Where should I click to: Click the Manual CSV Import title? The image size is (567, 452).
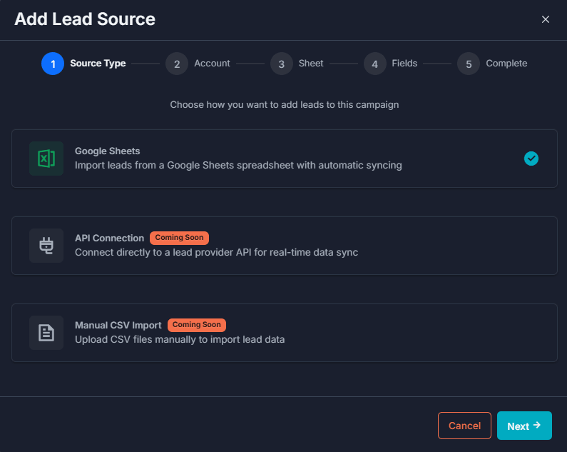tap(118, 325)
